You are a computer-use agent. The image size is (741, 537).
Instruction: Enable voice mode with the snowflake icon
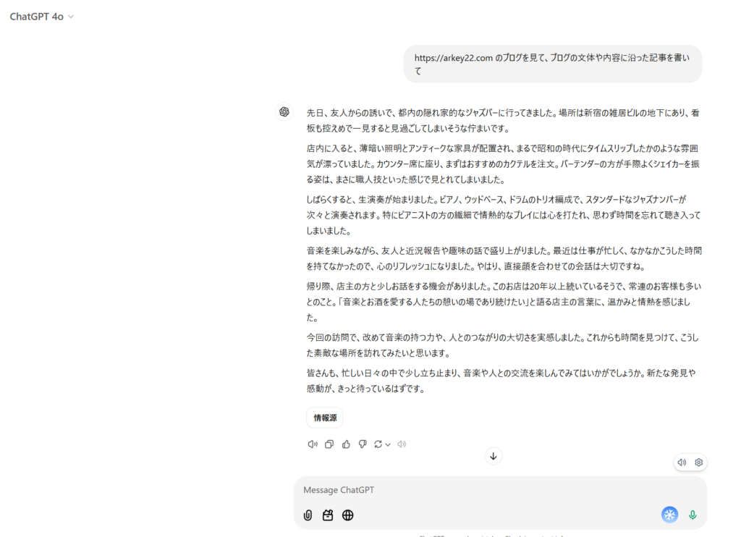click(669, 515)
